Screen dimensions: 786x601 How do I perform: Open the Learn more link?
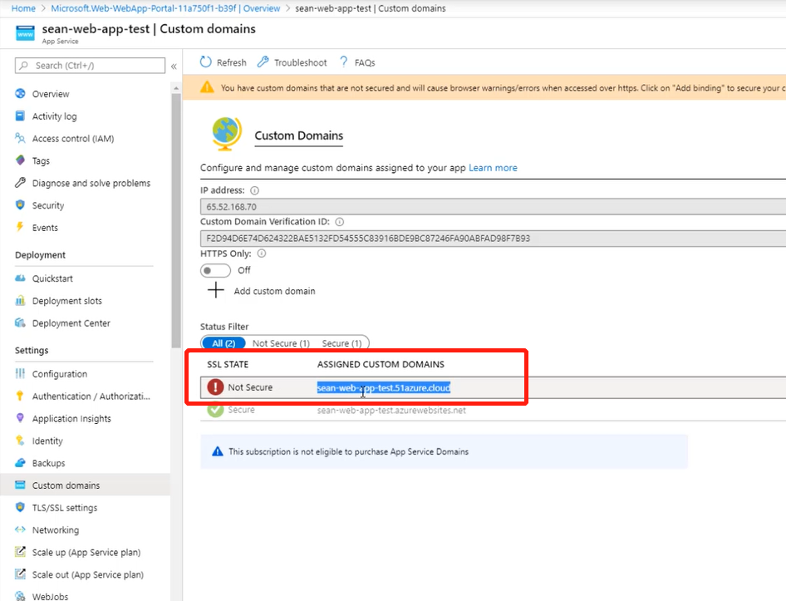tap(493, 168)
